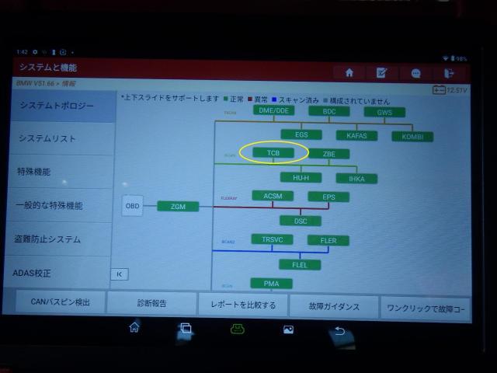The image size is (497, 373).
Task: Tap the システムと機能 title text
Action: (48, 68)
